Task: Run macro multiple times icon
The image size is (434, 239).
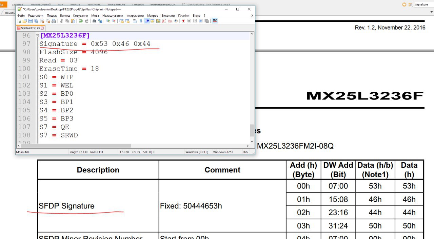Action: click(x=201, y=21)
